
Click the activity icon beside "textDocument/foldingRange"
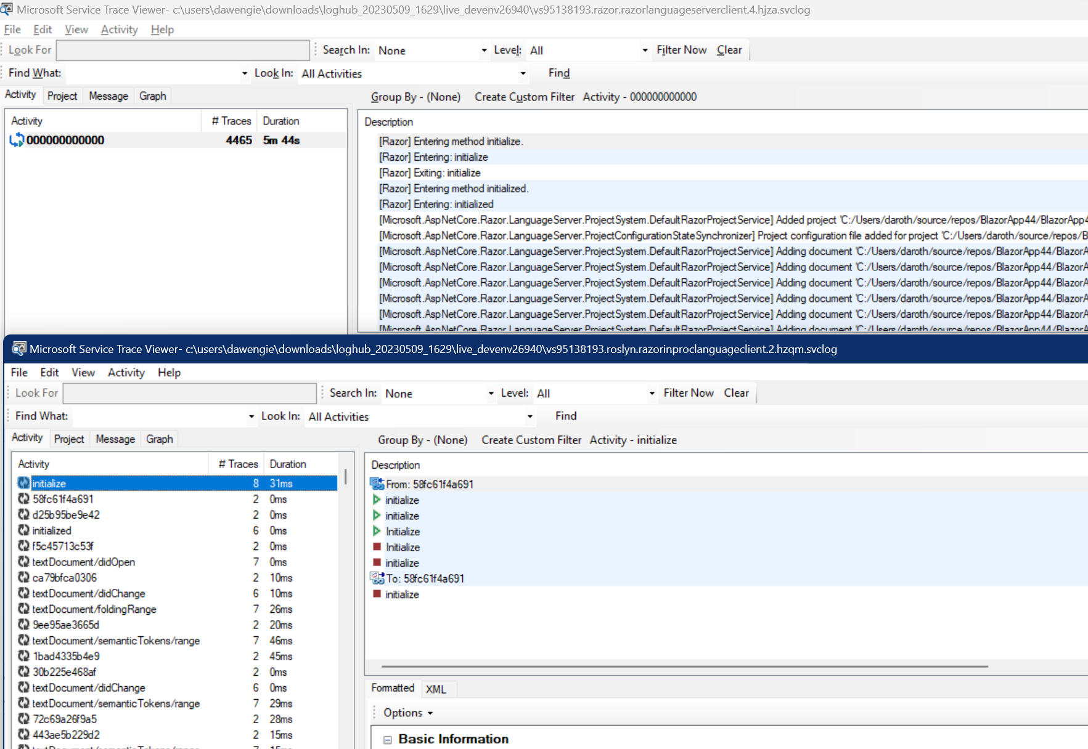pos(23,609)
